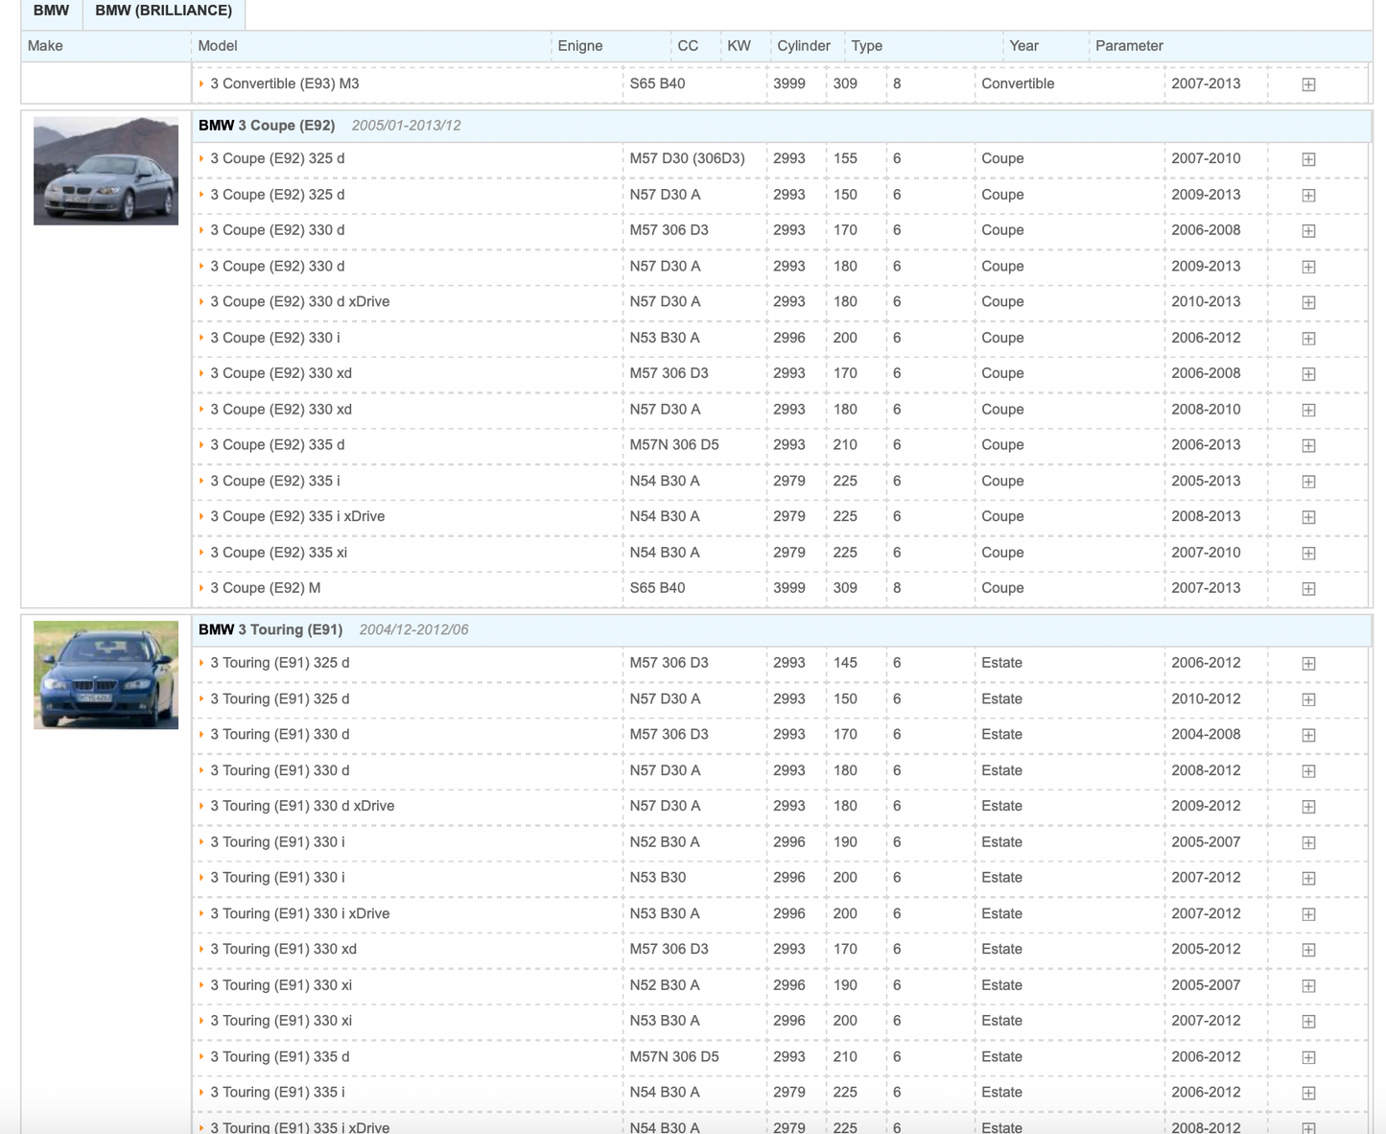This screenshot has width=1386, height=1134.
Task: Click the Cylinder column header
Action: point(804,46)
